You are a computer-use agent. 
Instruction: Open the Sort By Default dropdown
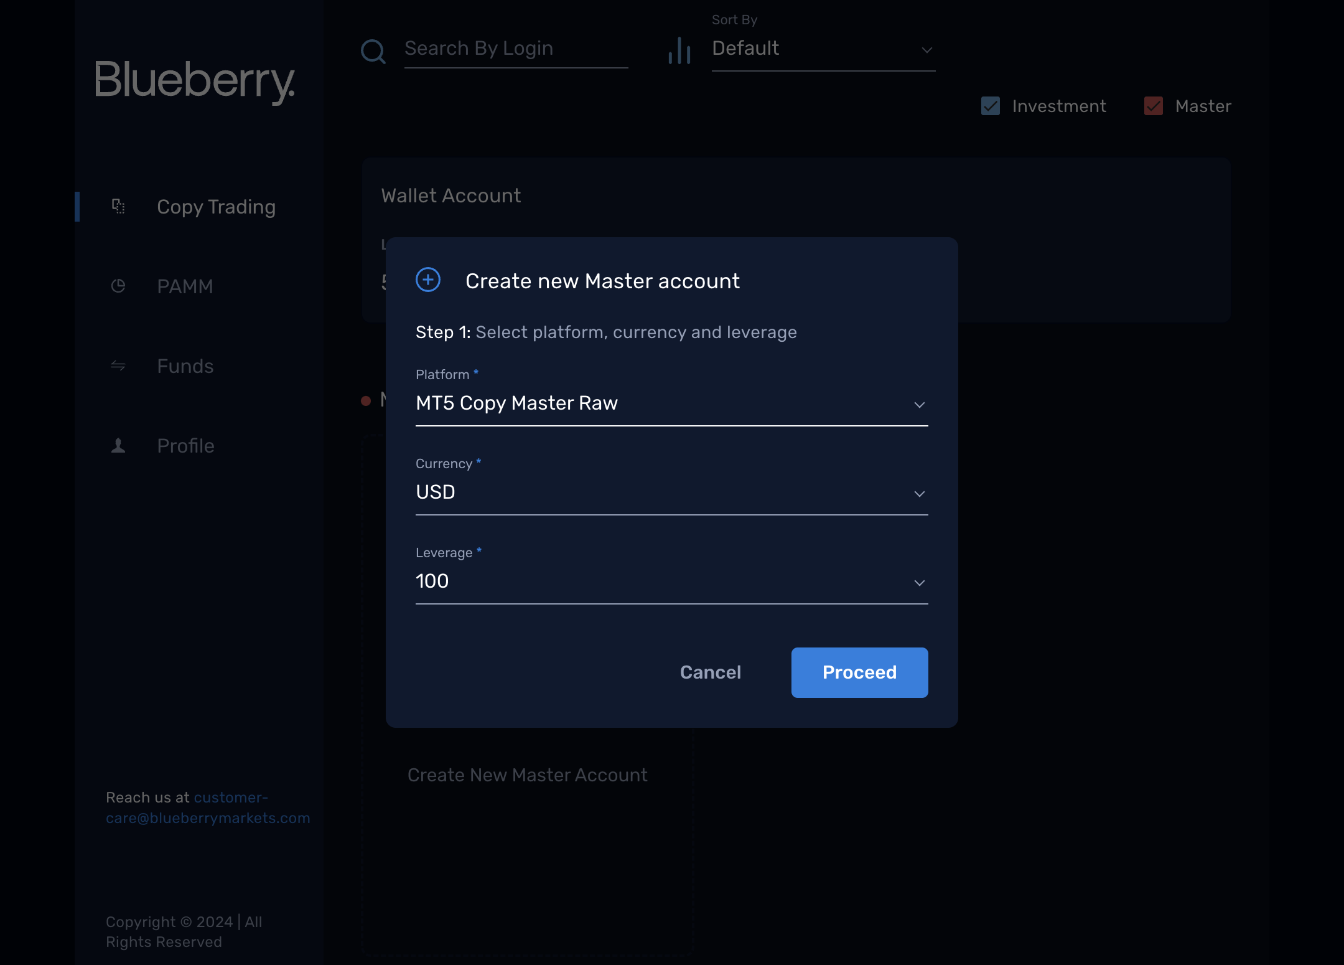click(x=824, y=49)
